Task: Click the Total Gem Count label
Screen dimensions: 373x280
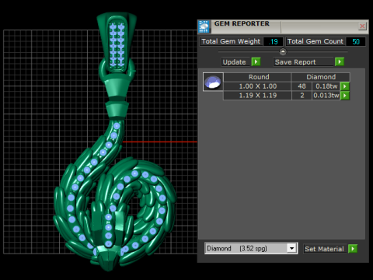Action: [x=315, y=41]
